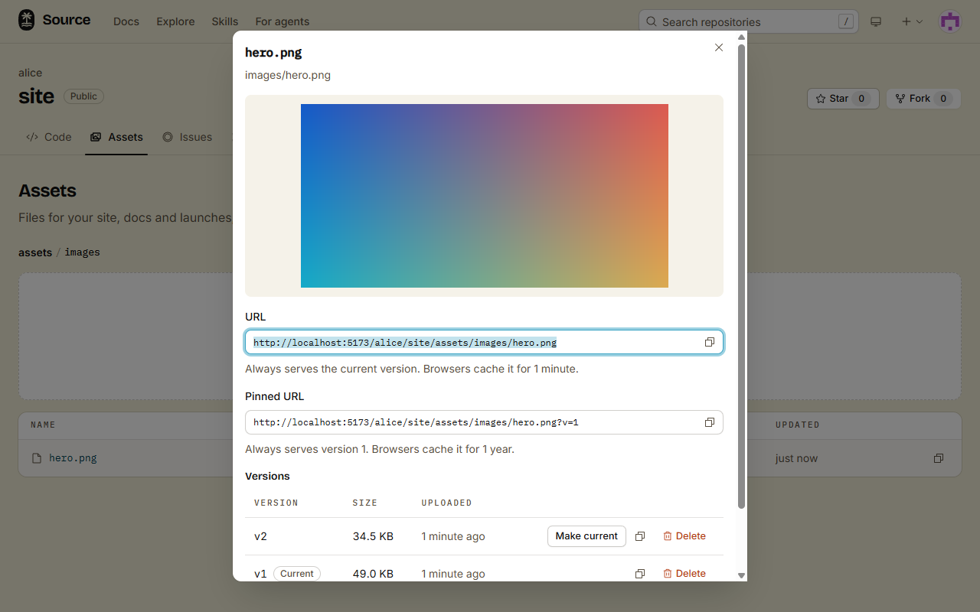Open the user avatar menu

pos(950,21)
